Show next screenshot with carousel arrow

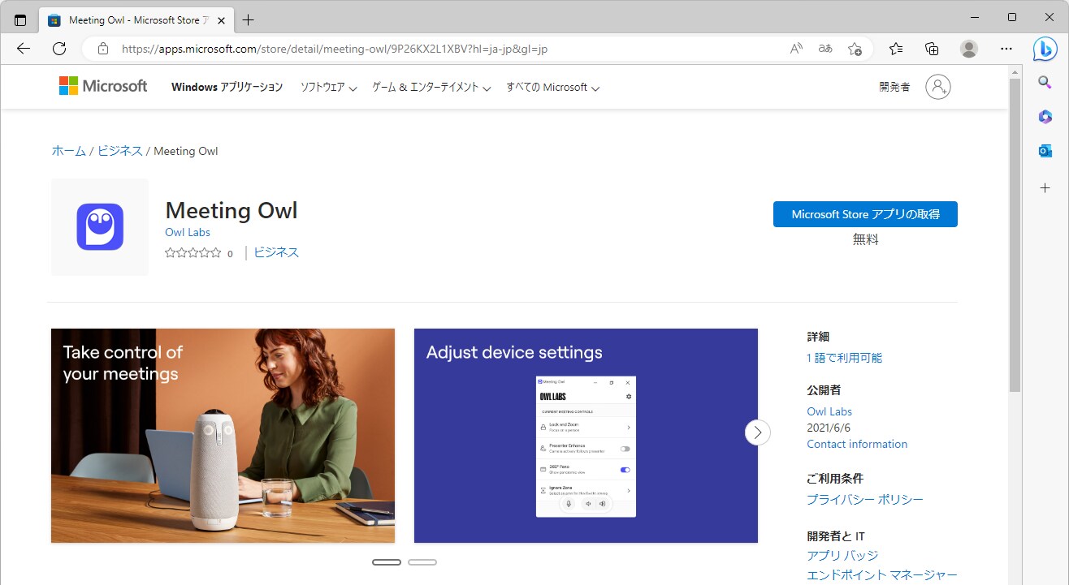pyautogui.click(x=758, y=432)
